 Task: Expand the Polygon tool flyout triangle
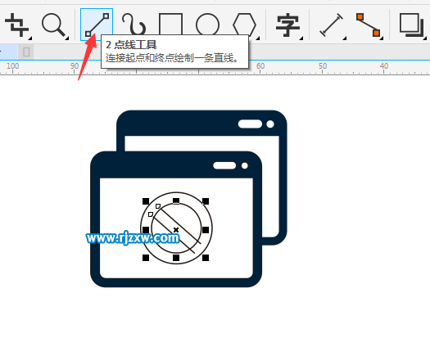pos(258,38)
